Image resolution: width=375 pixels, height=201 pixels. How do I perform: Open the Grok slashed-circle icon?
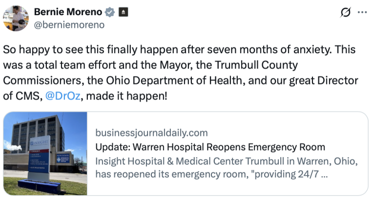345,13
